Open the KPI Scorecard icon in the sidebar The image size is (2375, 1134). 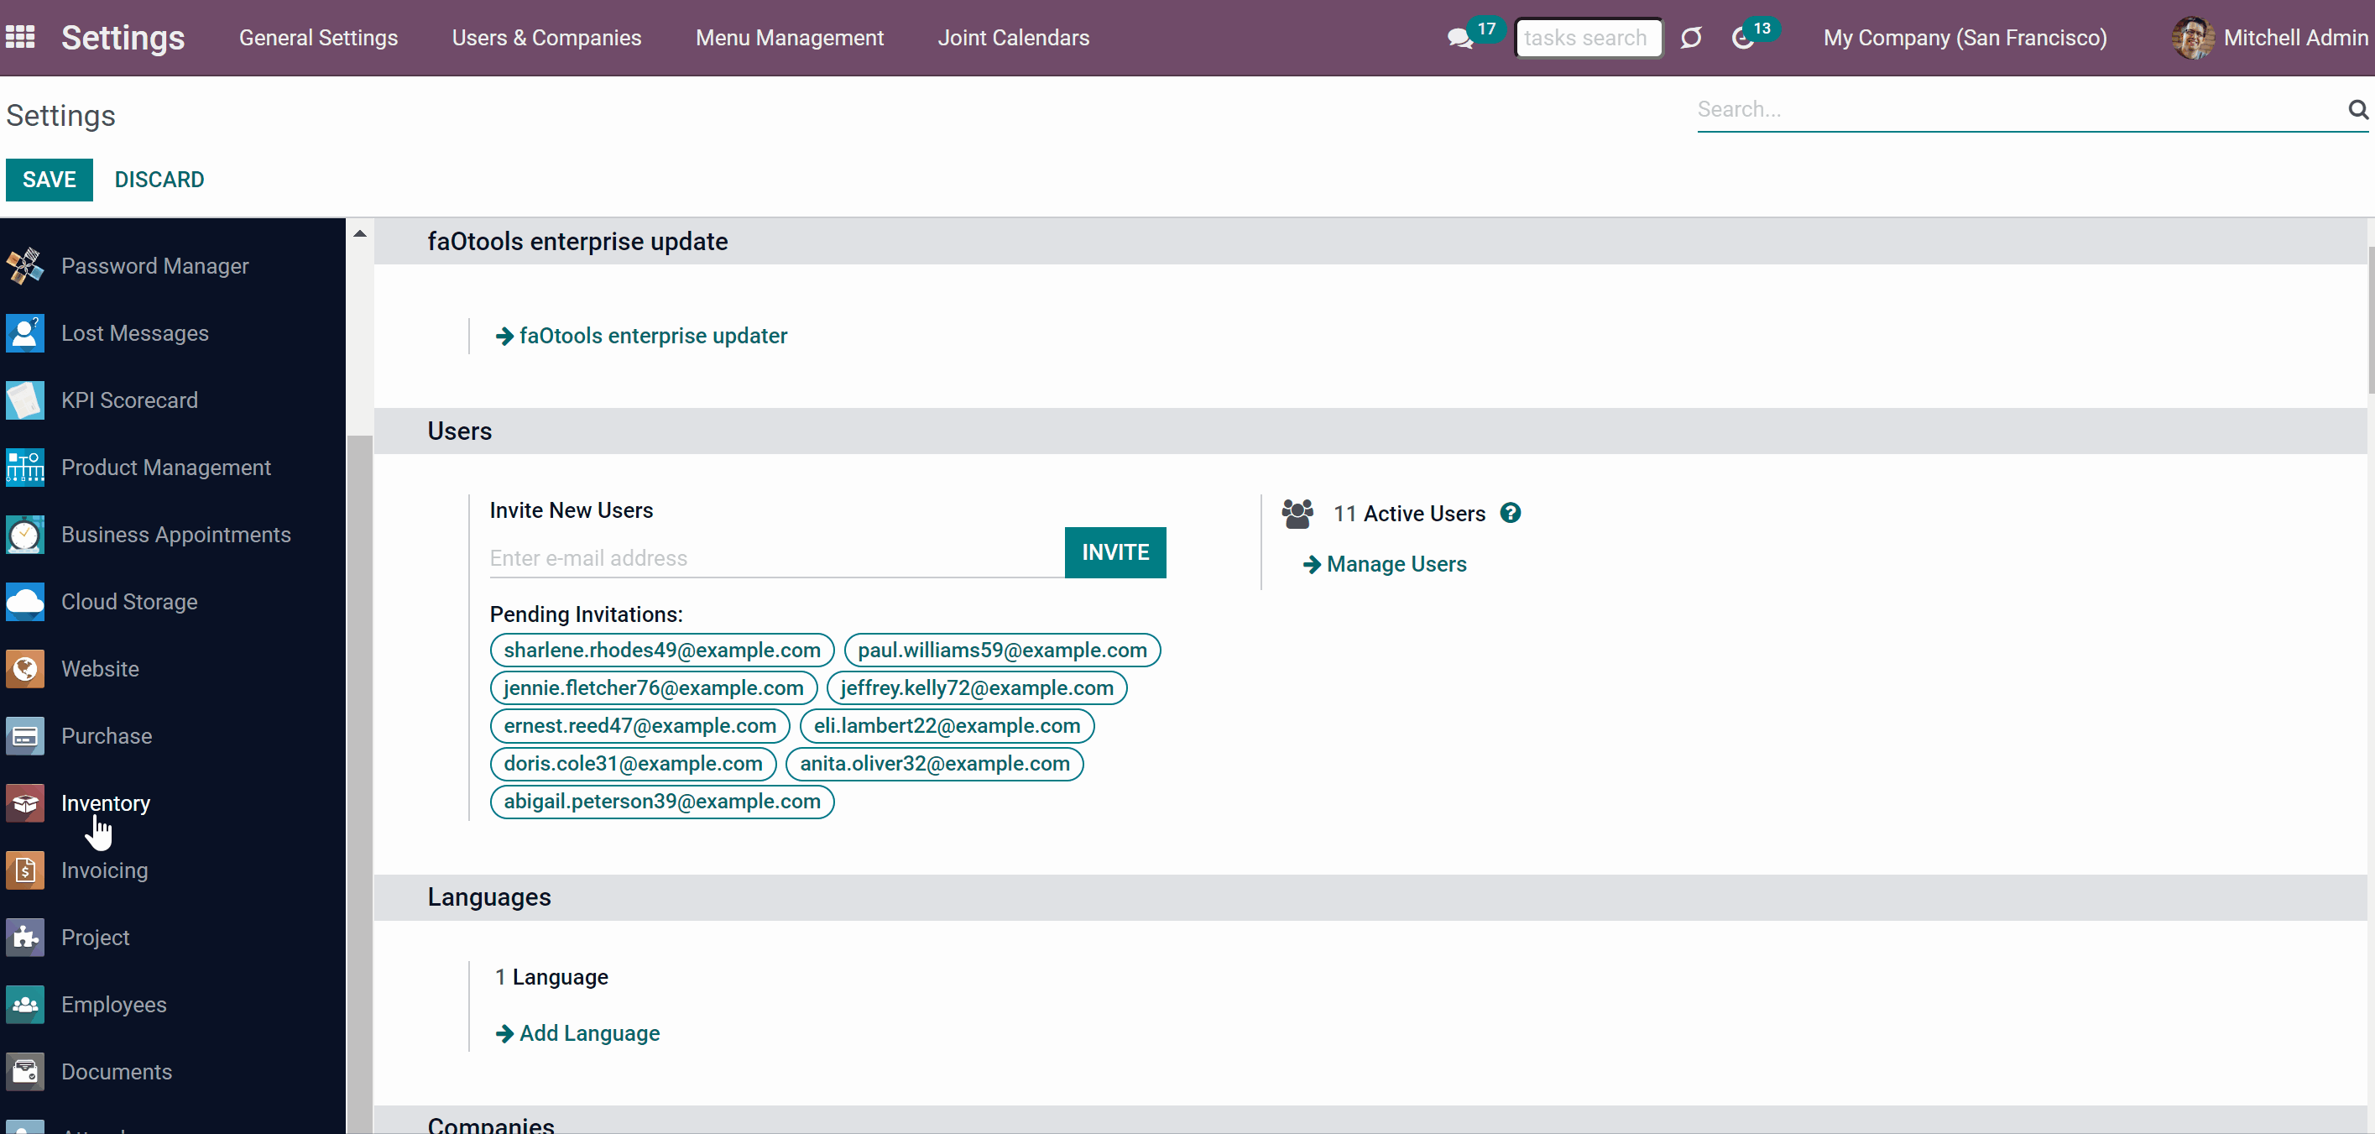point(25,400)
